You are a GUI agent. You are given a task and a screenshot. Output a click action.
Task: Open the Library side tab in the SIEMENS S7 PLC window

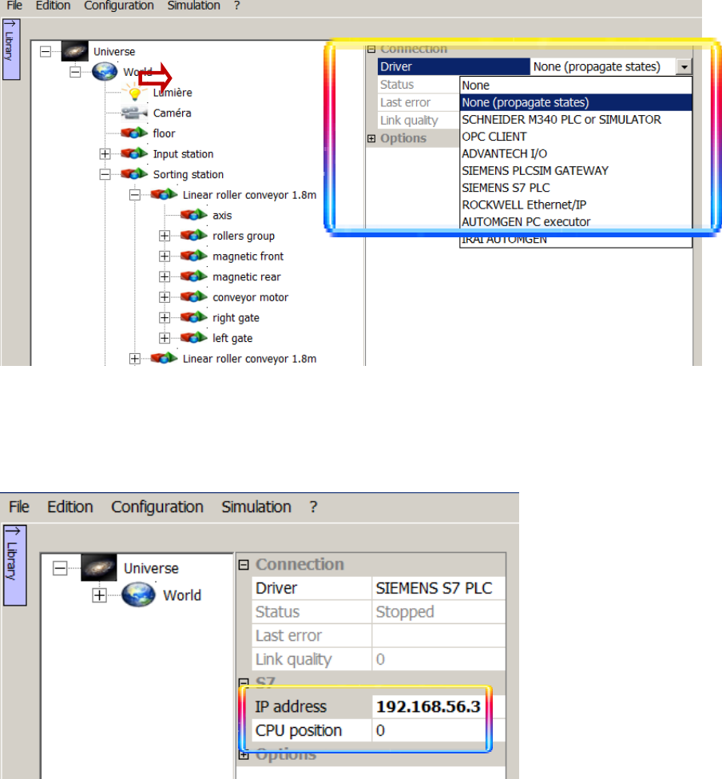pos(15,566)
